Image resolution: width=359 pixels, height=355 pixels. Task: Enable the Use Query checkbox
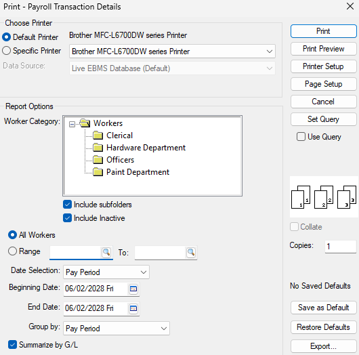(x=301, y=136)
